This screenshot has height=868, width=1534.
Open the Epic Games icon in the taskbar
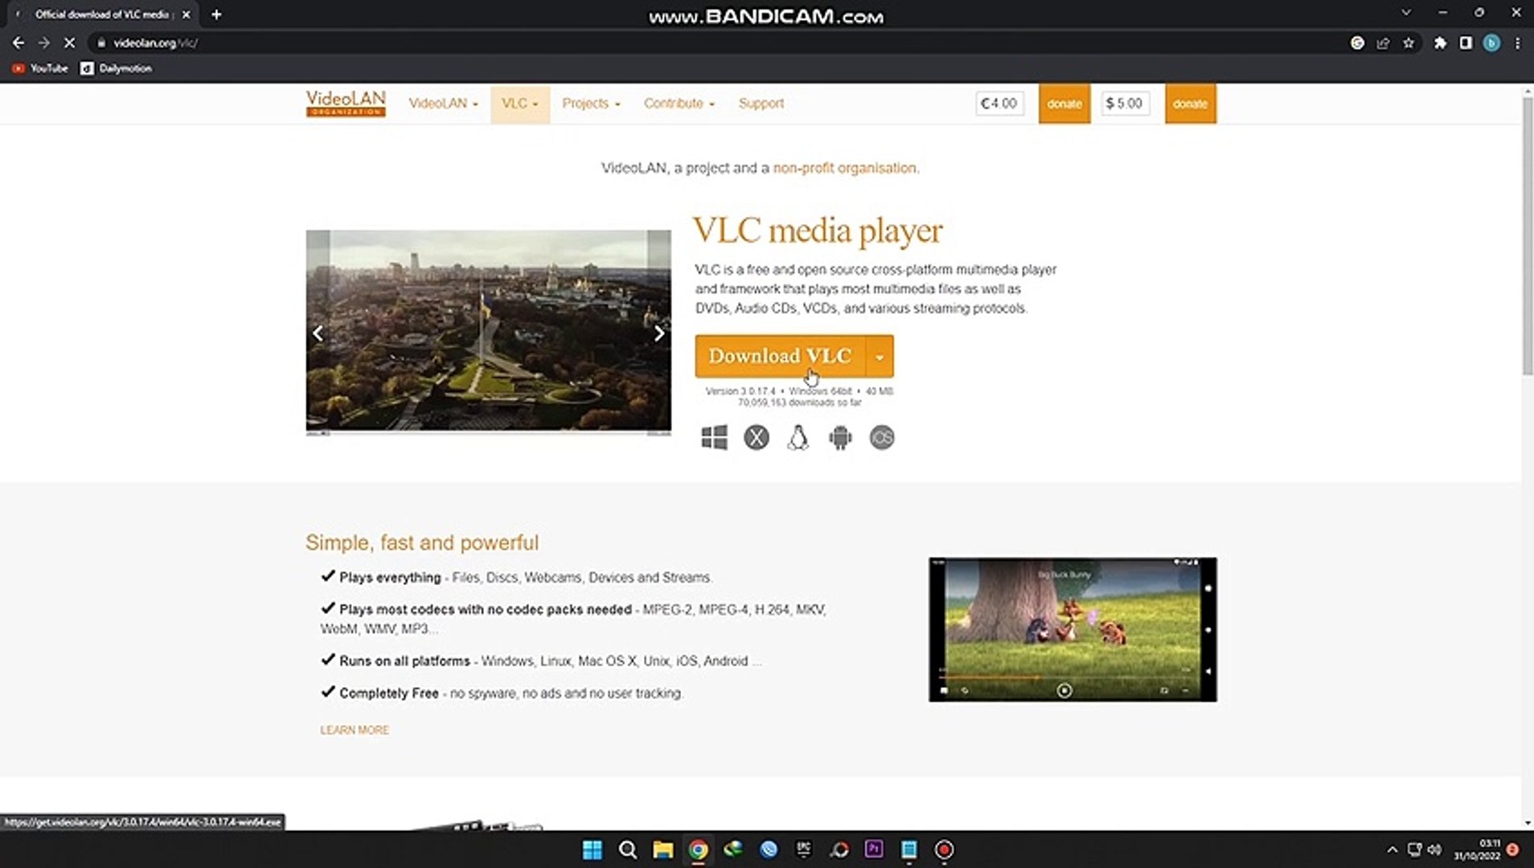tap(803, 850)
